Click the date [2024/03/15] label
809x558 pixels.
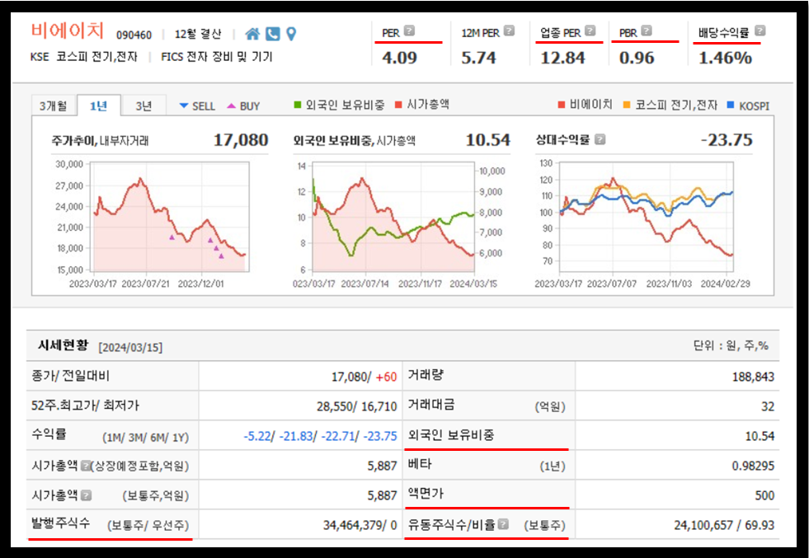pos(130,347)
